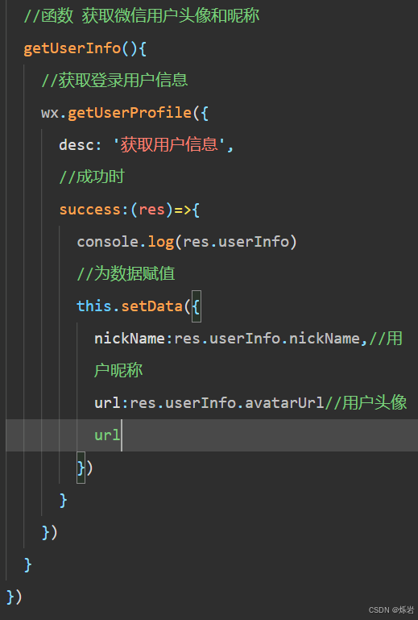
Task: Click the success callback keyword
Action: (90, 210)
